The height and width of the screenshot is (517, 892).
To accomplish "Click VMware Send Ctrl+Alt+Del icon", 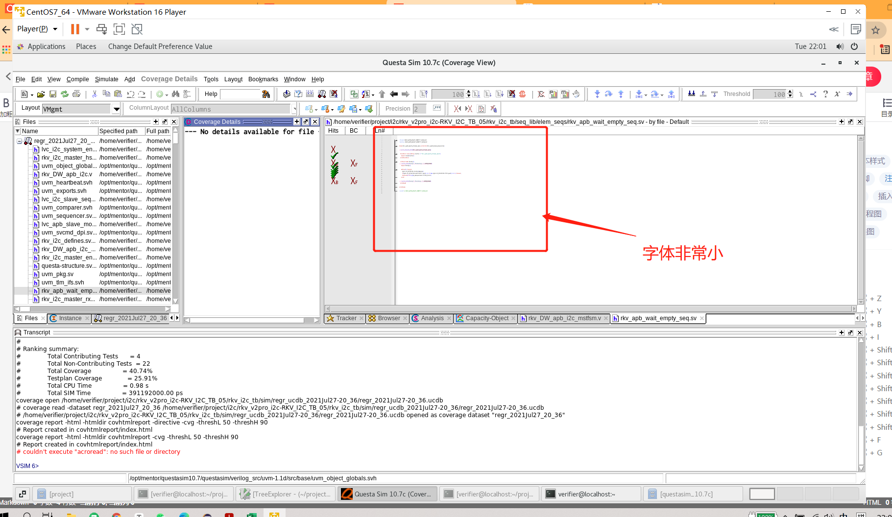I will [101, 29].
